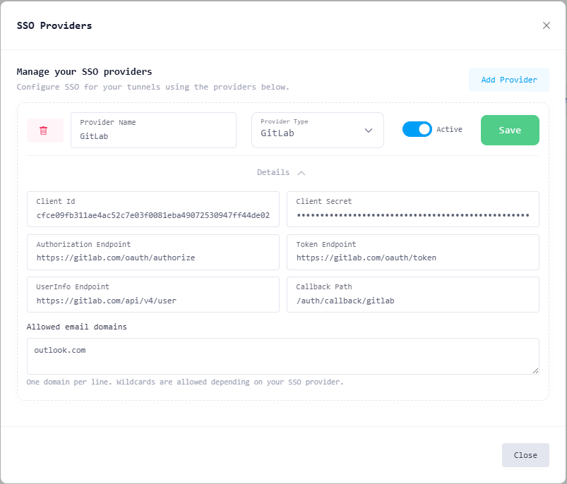Viewport: 567px width, 484px height.
Task: Click the resize grip of the domains textarea
Action: pyautogui.click(x=535, y=370)
